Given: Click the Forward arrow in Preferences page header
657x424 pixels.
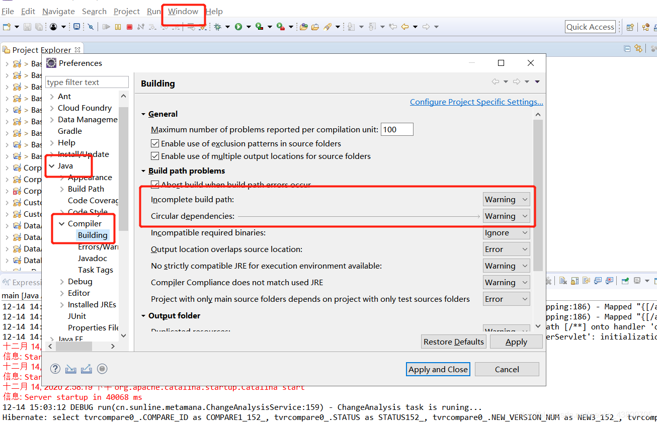Looking at the screenshot, I should pos(517,81).
